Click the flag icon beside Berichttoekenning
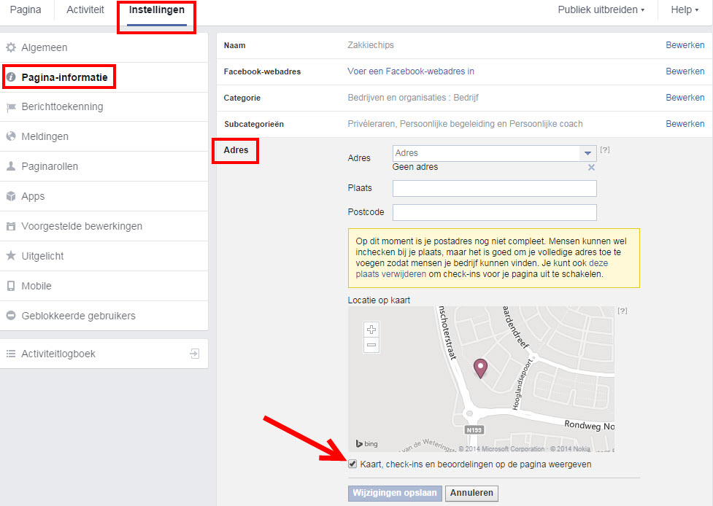 (11, 107)
